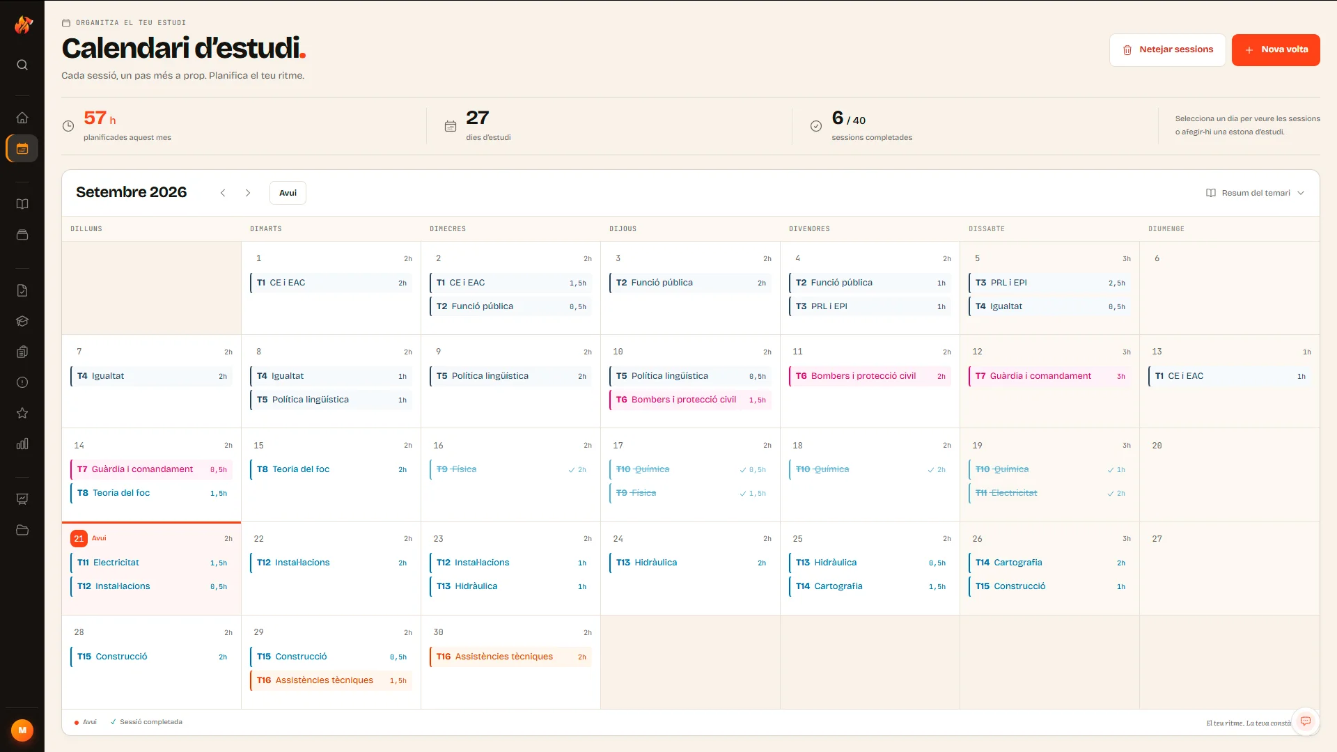Open the chat bubble help button
This screenshot has height=752, width=1337.
pyautogui.click(x=1306, y=721)
